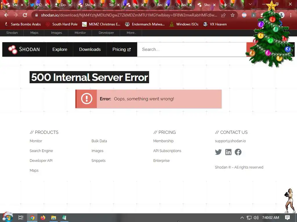Show hidden system tray icons
The height and width of the screenshot is (222, 297).
(x=242, y=218)
